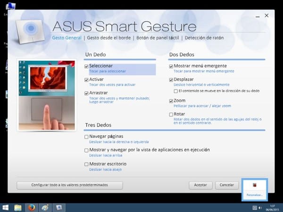Viewport: 283px width, 212px height.
Task: Open Firefox from the taskbar
Action: click(32, 208)
